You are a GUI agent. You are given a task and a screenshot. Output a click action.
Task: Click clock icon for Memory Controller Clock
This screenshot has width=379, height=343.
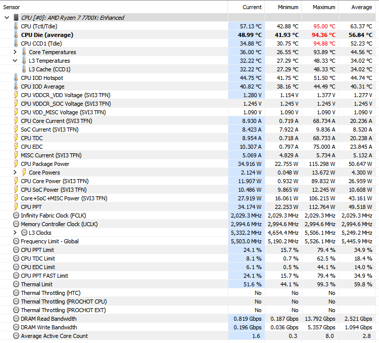(16, 224)
